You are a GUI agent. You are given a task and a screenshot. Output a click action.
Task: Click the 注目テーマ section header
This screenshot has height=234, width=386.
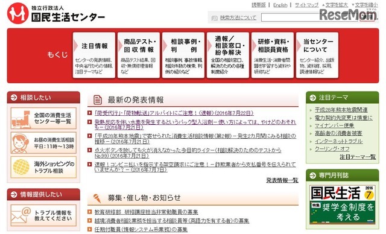tap(342, 98)
